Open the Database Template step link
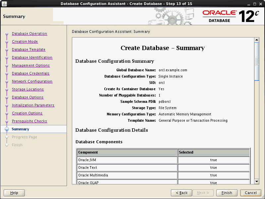The height and width of the screenshot is (199, 265). point(28,49)
